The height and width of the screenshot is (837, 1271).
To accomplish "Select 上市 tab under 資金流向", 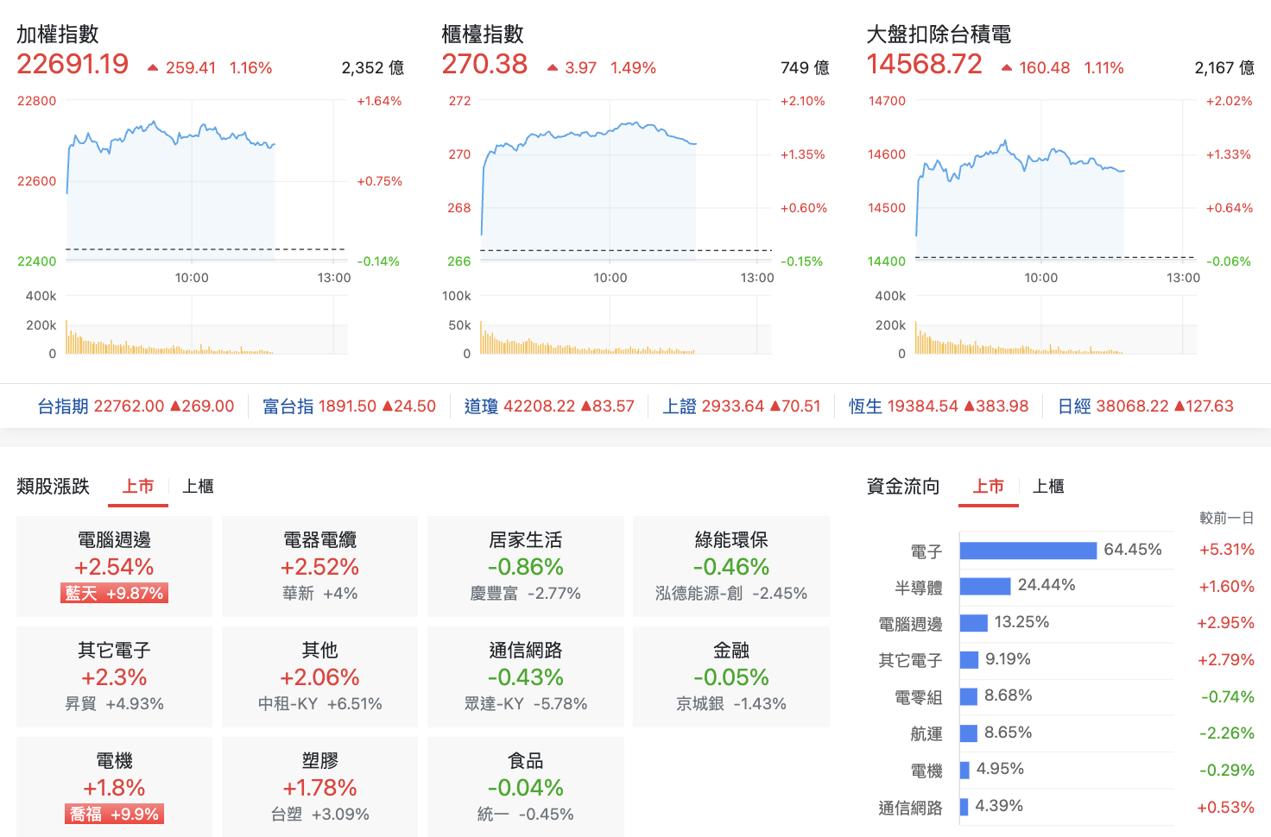I will coord(989,487).
